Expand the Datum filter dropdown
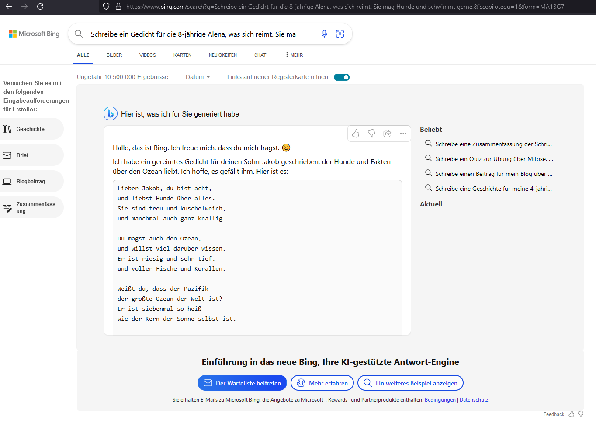The image size is (596, 426). coord(198,77)
